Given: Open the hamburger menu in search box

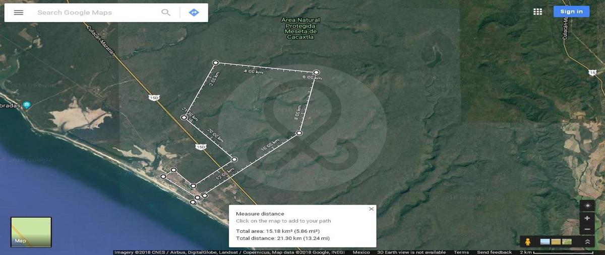Looking at the screenshot, I should click(x=19, y=13).
